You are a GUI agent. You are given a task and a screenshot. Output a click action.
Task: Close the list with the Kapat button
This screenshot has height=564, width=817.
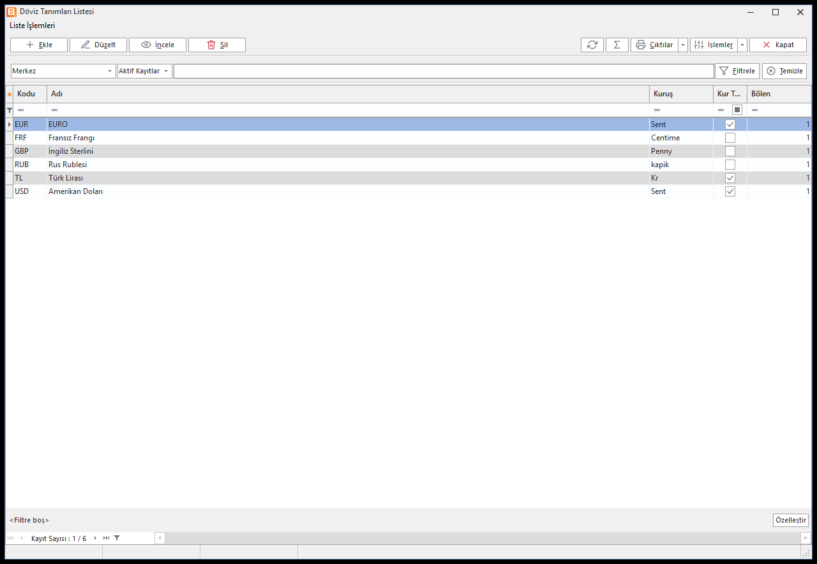click(778, 45)
